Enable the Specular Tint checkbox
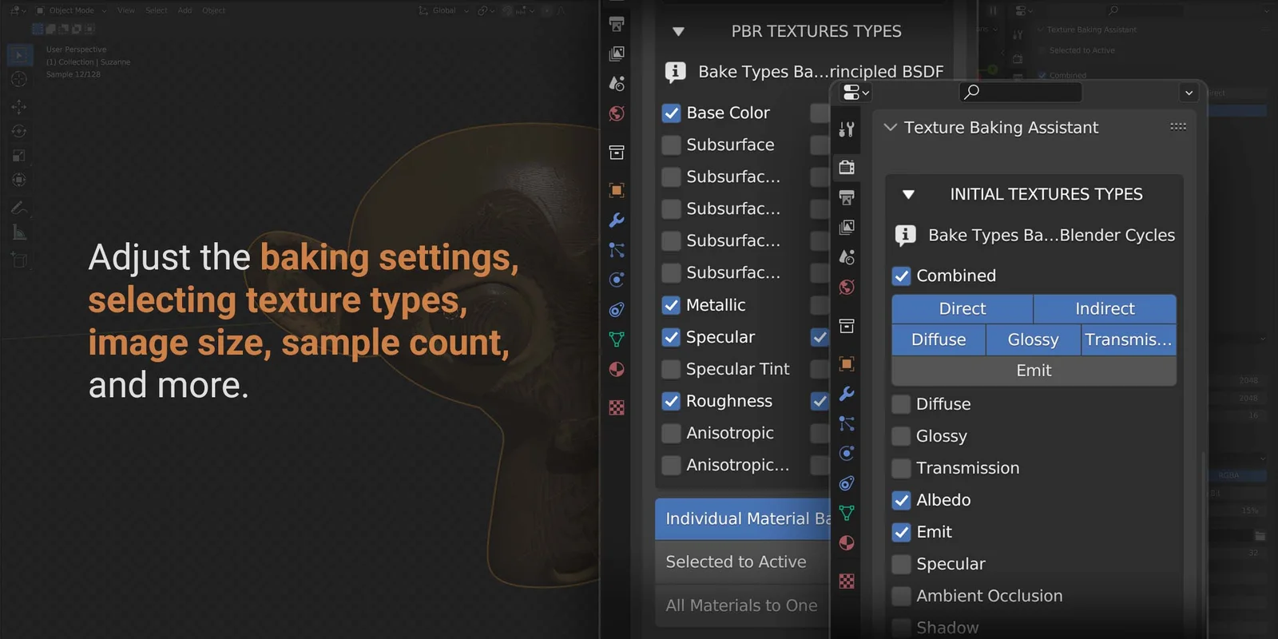 point(671,369)
